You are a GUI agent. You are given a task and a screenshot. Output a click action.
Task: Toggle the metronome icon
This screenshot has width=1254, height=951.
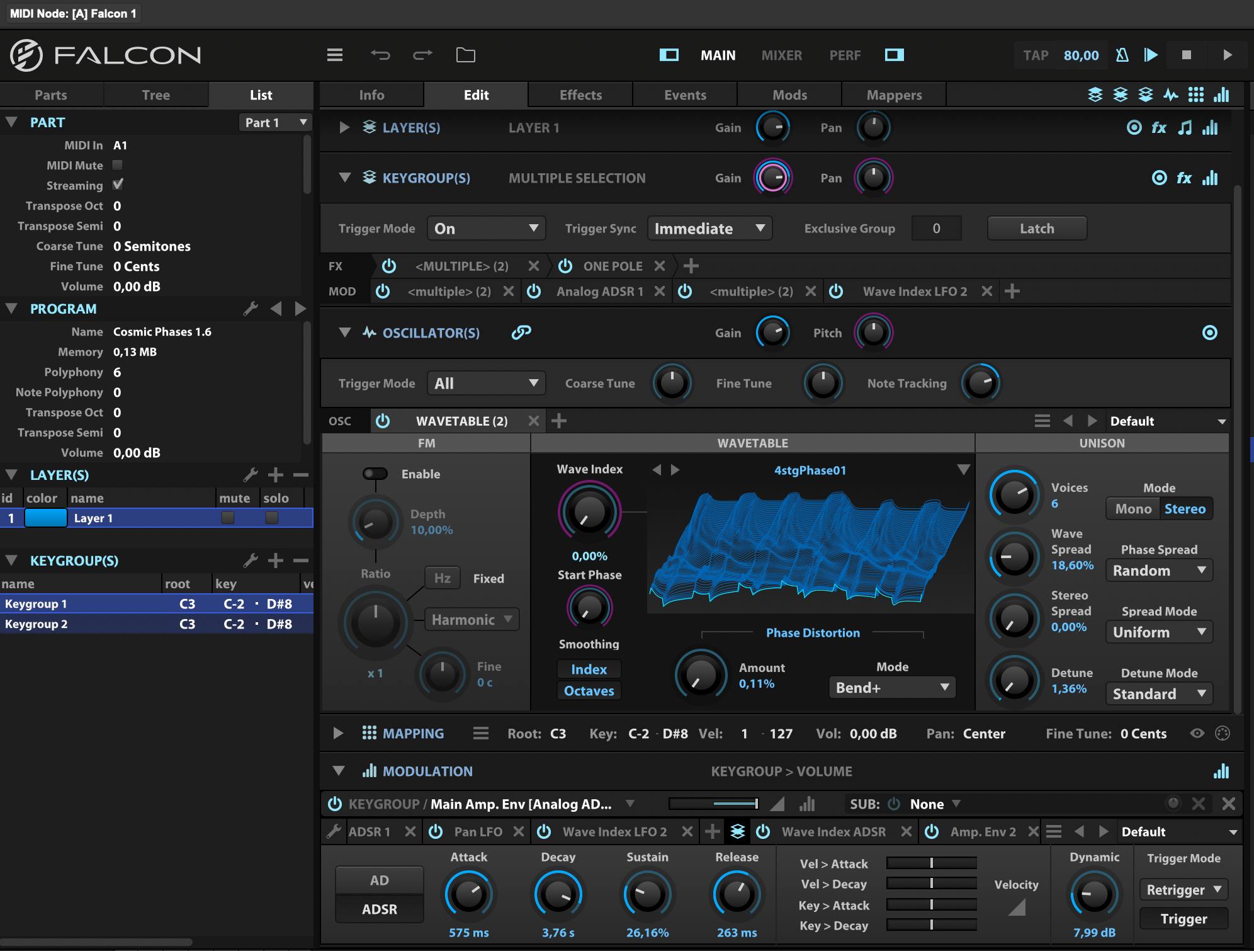click(x=1122, y=55)
